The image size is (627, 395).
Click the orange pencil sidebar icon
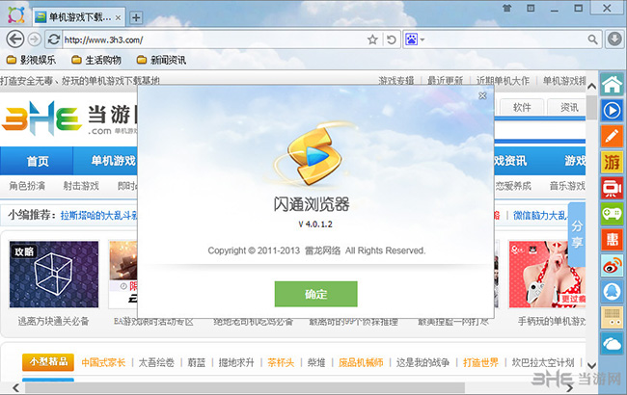tap(613, 136)
